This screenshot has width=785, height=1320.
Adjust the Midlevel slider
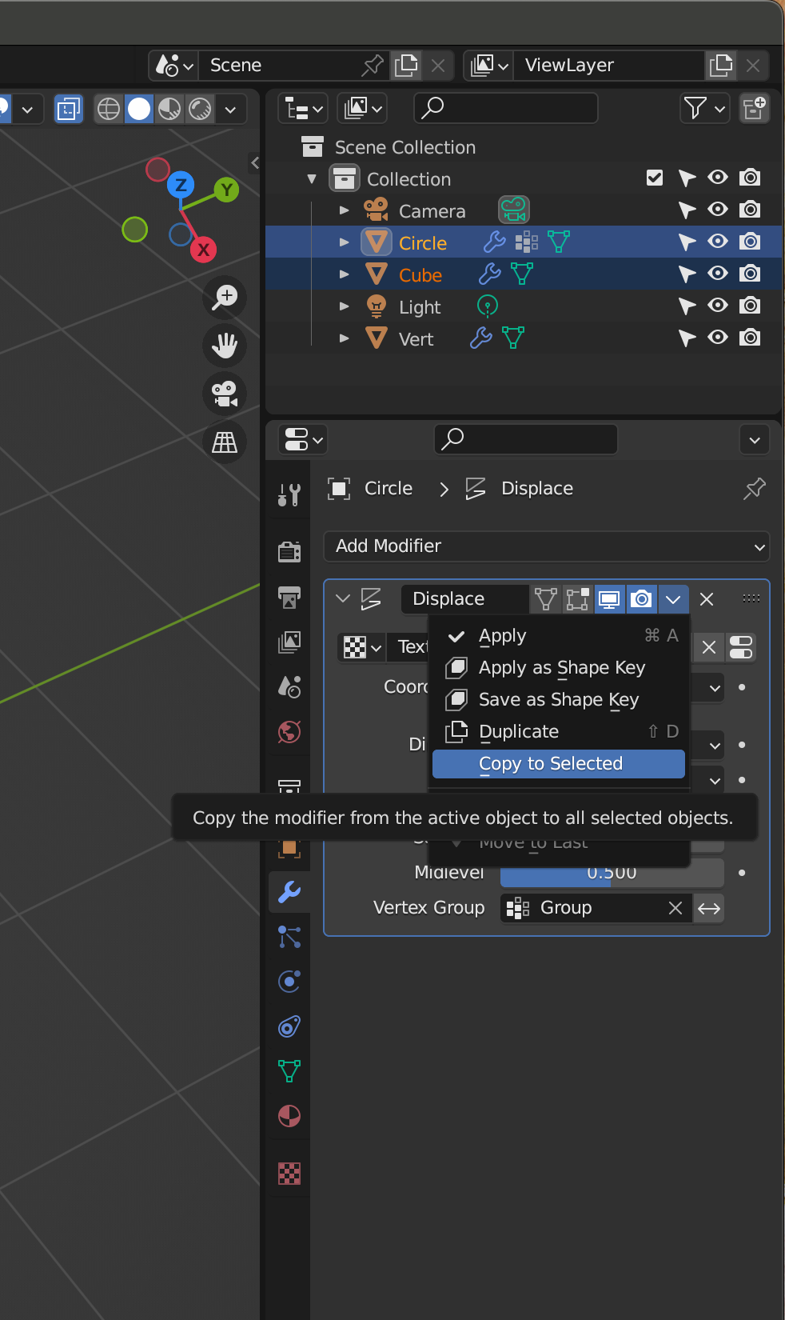click(x=612, y=873)
